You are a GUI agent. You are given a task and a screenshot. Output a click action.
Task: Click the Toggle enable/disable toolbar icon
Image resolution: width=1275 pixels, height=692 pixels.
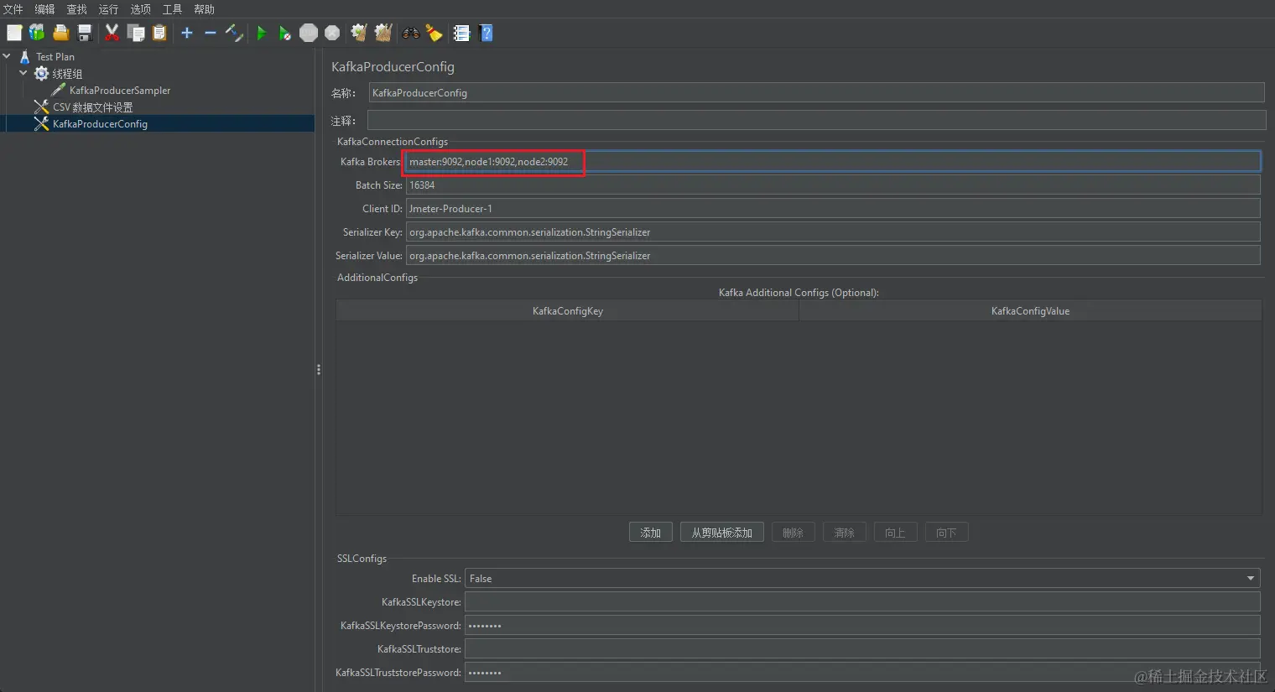click(x=234, y=33)
